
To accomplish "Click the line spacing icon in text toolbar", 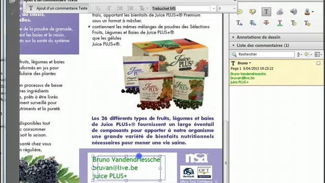I will (120, 9).
